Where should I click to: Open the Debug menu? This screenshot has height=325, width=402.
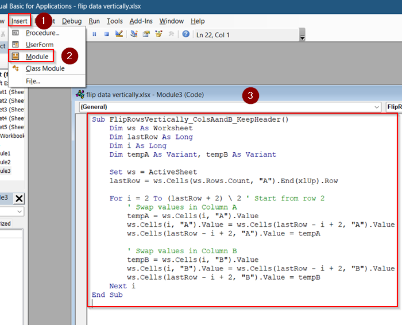coord(71,21)
